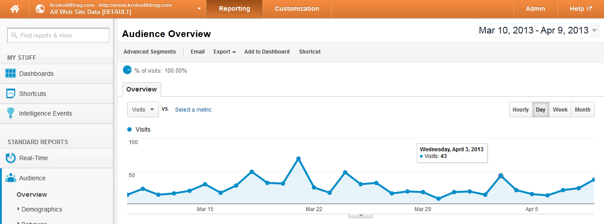The image size is (604, 224).
Task: Click the globe icon beside KrokodilDrug.com
Action: coord(40,9)
